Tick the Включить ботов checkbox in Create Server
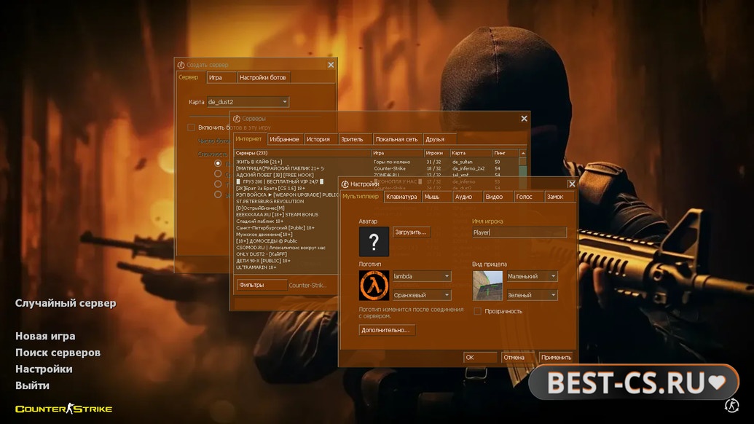 pyautogui.click(x=191, y=127)
